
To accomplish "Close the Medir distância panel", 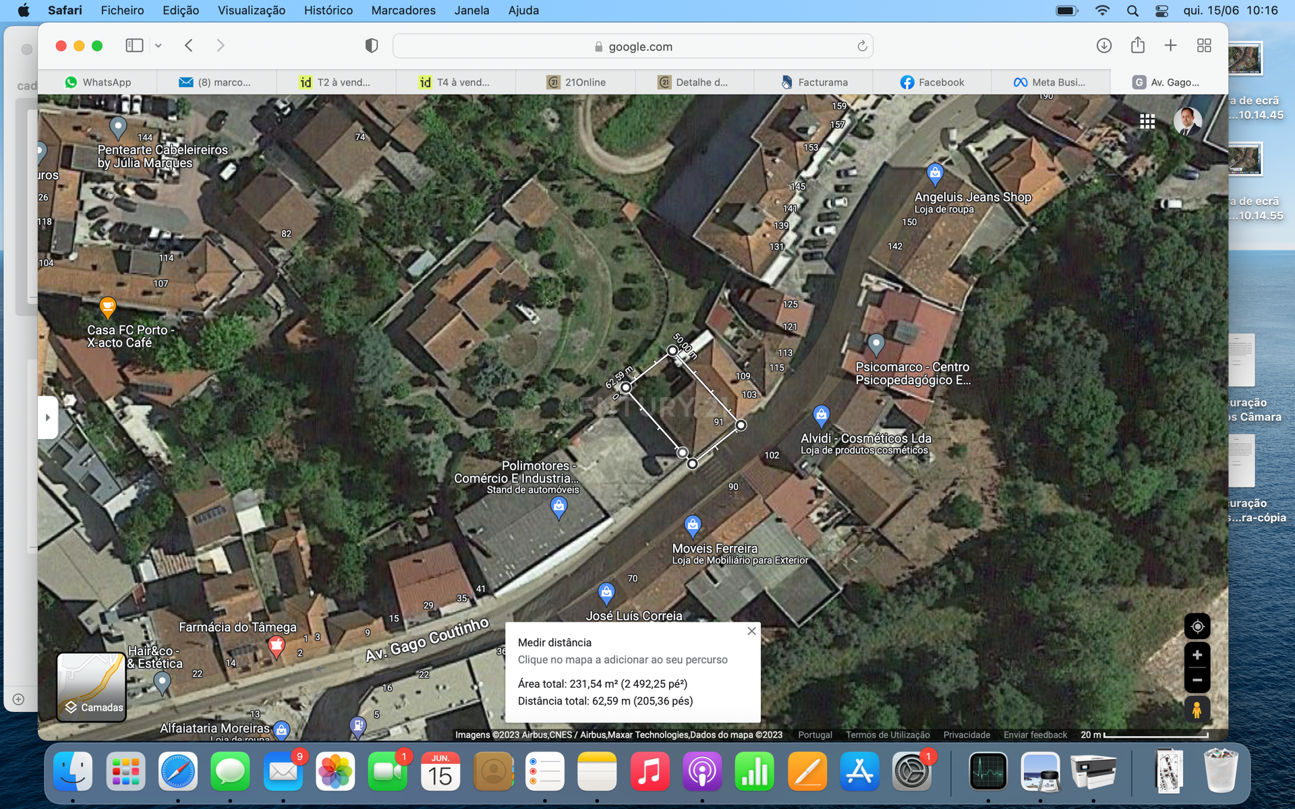I will pos(751,631).
